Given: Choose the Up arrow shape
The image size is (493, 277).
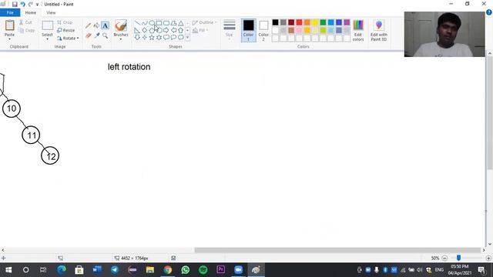Looking at the screenshot, I should pyautogui.click(x=181, y=31).
